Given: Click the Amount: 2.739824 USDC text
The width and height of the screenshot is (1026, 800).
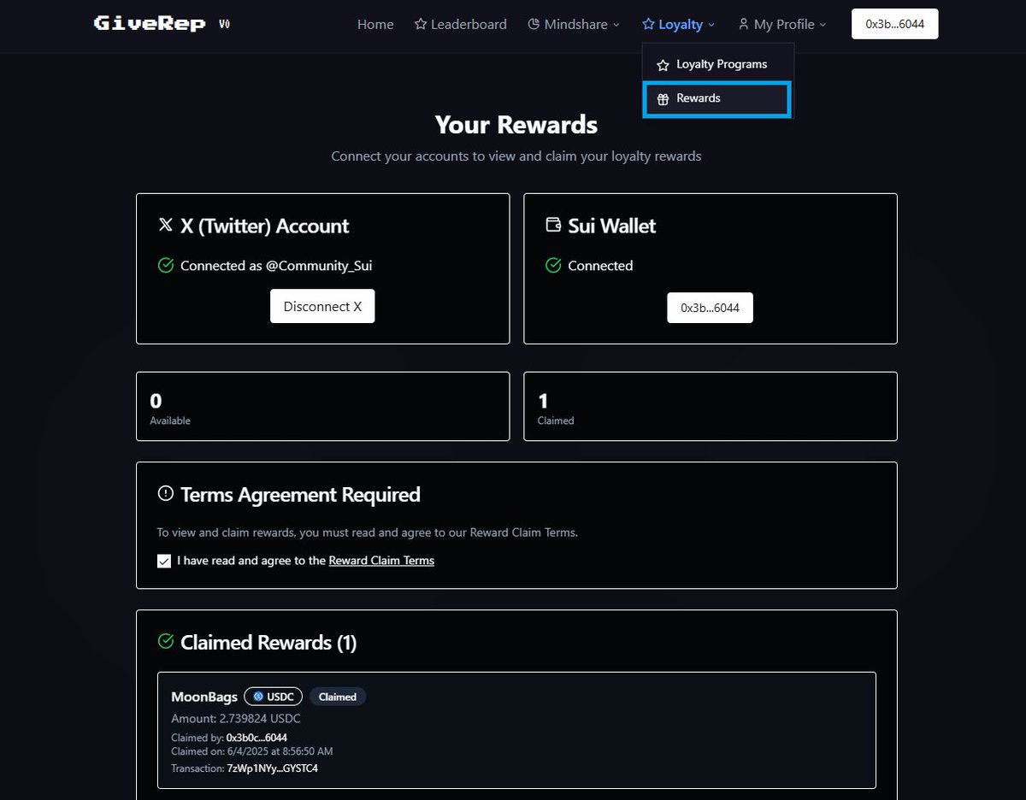Looking at the screenshot, I should click(236, 719).
